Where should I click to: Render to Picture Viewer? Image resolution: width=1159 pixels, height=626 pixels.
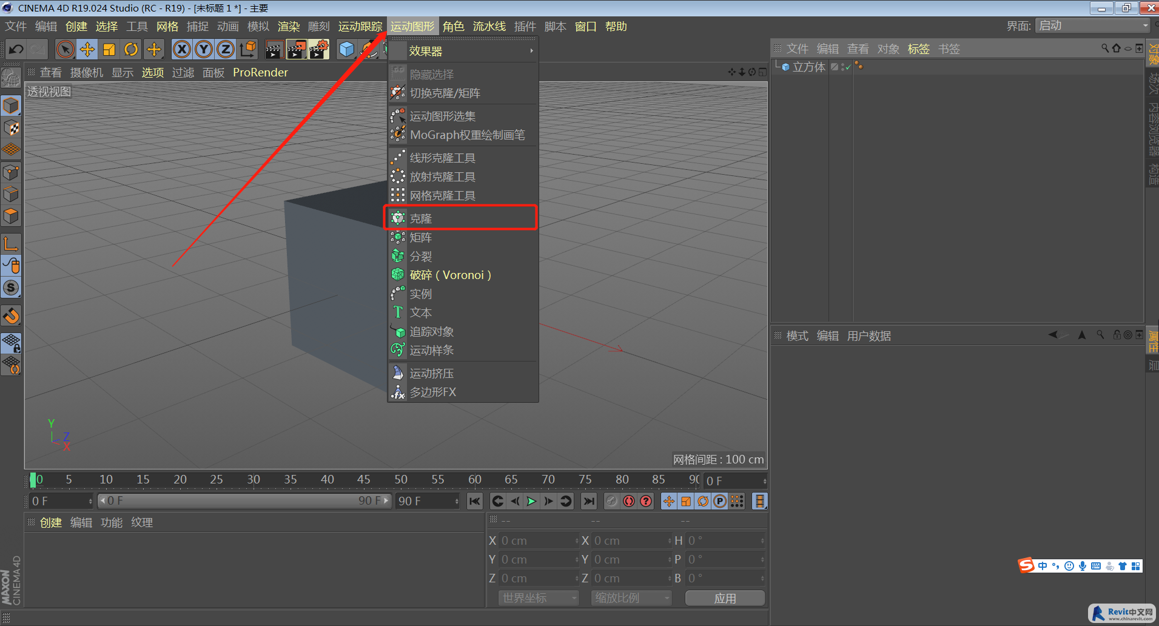[x=296, y=49]
